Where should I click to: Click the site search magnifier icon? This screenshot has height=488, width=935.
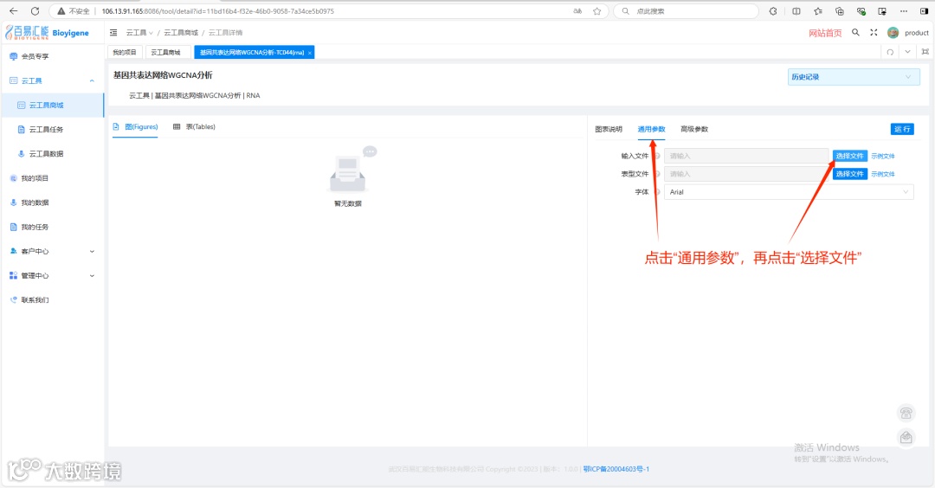tap(855, 33)
